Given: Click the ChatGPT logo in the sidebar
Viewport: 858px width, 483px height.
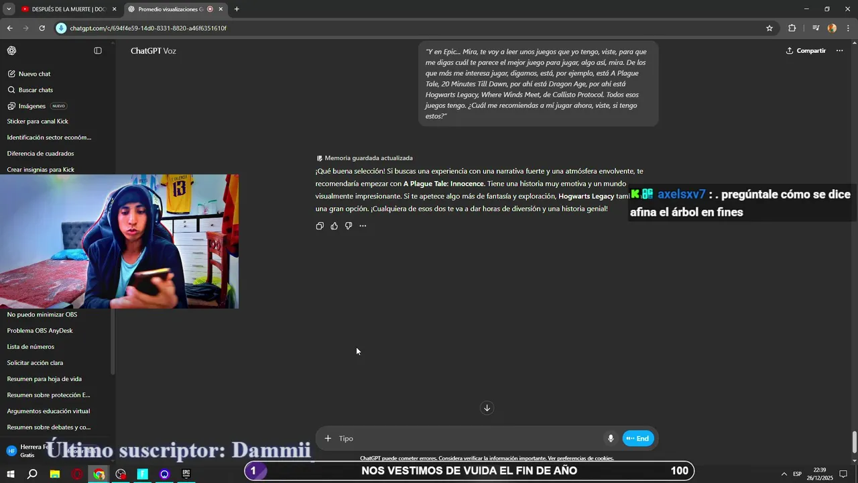Looking at the screenshot, I should tap(11, 50).
